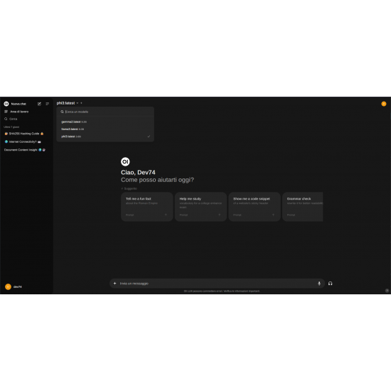Click the microphone voice input icon
The height and width of the screenshot is (391, 391).
319,284
